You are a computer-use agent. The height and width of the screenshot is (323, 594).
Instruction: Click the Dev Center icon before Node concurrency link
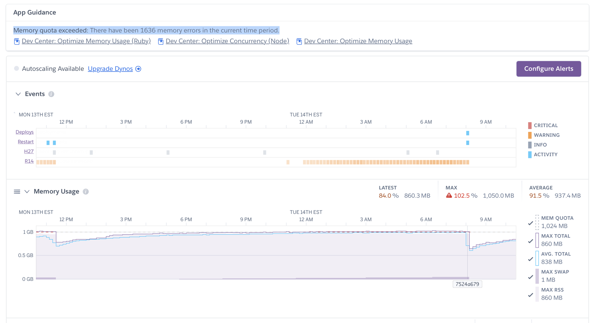tap(161, 41)
